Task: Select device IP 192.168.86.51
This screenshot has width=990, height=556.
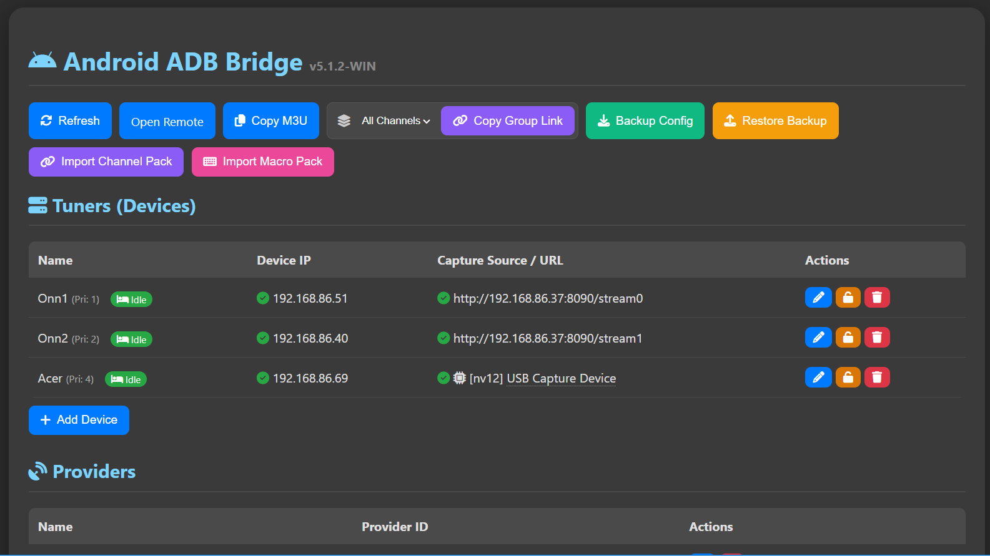Action: click(310, 298)
